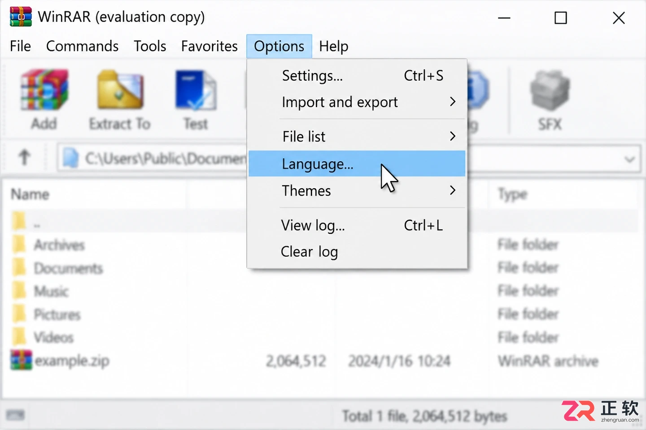The image size is (646, 430).
Task: Click the SFX toolbar icon
Action: (x=550, y=91)
